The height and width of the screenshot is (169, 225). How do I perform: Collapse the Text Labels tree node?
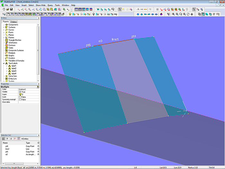[x=4, y=63]
